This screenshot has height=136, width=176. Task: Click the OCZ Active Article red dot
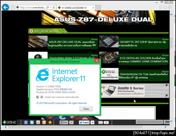[31, 31]
